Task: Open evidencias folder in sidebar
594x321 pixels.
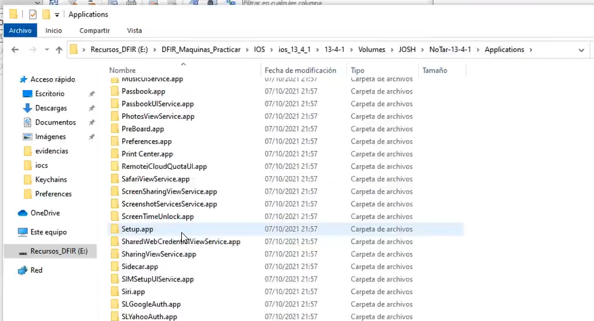Action: coord(51,151)
